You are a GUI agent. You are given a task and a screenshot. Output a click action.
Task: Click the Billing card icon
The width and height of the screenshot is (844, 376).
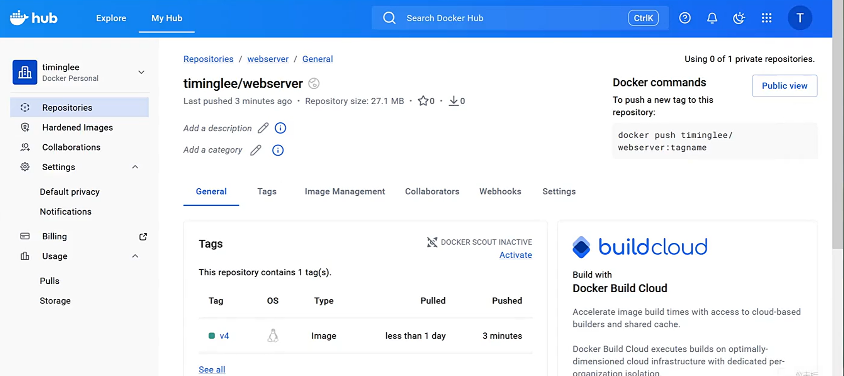click(25, 236)
